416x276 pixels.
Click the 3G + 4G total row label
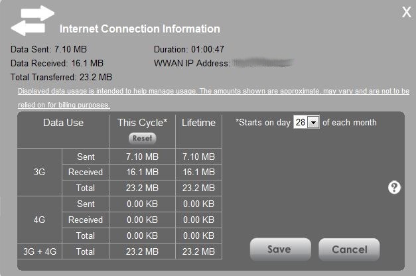[39, 251]
